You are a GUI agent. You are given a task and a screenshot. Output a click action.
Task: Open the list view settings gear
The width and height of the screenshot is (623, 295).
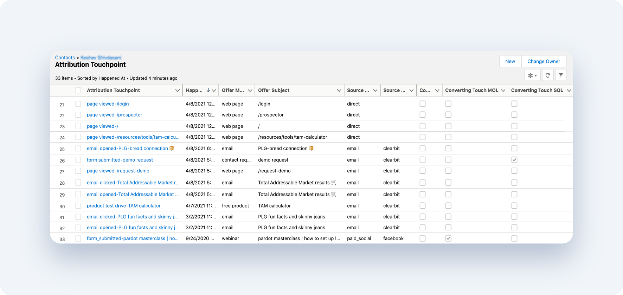click(x=532, y=76)
